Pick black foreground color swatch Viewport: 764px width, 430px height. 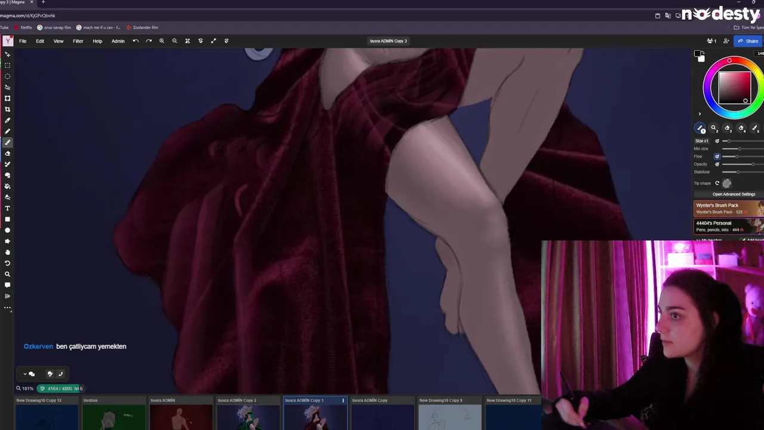click(697, 54)
